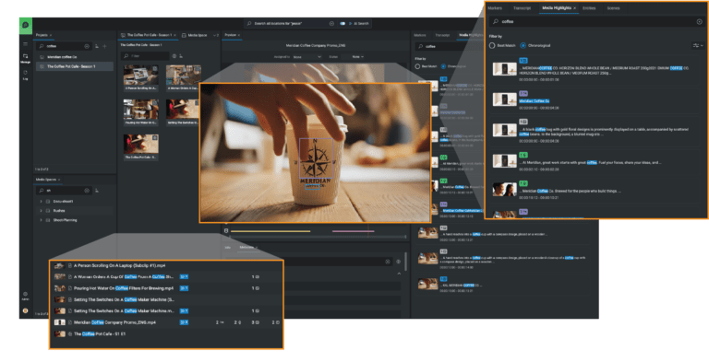This screenshot has width=709, height=362.
Task: Open the hamburger menu in left sidebar
Action: 25,44
